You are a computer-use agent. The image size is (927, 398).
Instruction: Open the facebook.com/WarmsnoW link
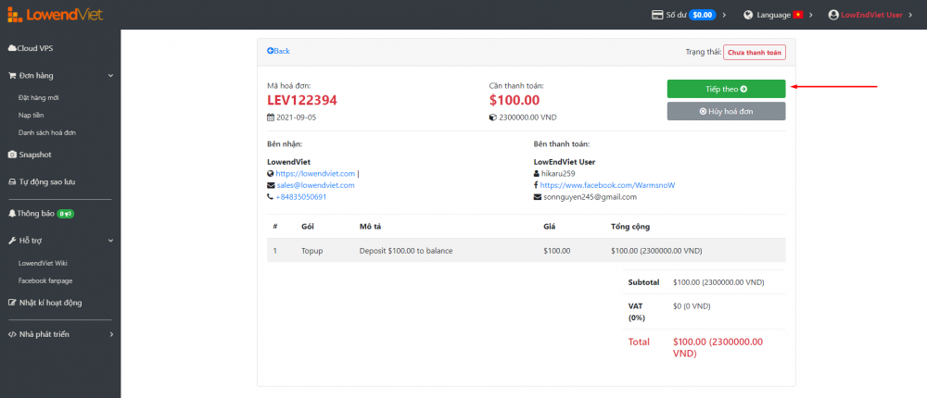tap(607, 185)
